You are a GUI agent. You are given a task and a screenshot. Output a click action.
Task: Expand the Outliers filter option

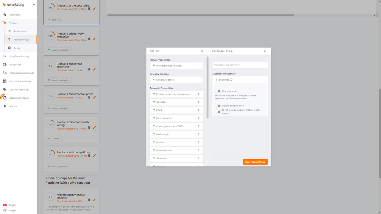tap(176, 142)
